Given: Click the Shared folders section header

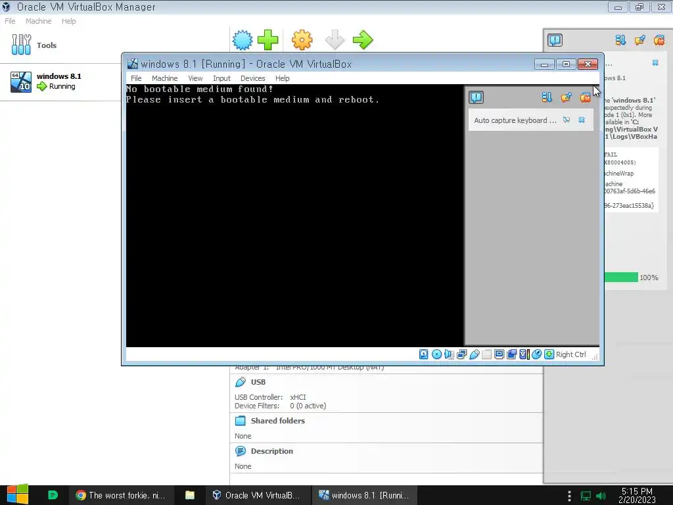Looking at the screenshot, I should point(278,421).
